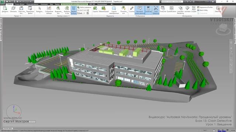Open the Добавить button dropdown arrow
236x132 pixels.
(x=5, y=13)
